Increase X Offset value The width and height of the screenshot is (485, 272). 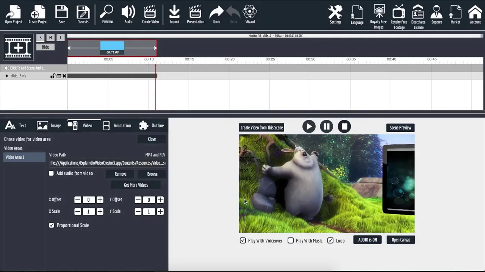point(100,200)
